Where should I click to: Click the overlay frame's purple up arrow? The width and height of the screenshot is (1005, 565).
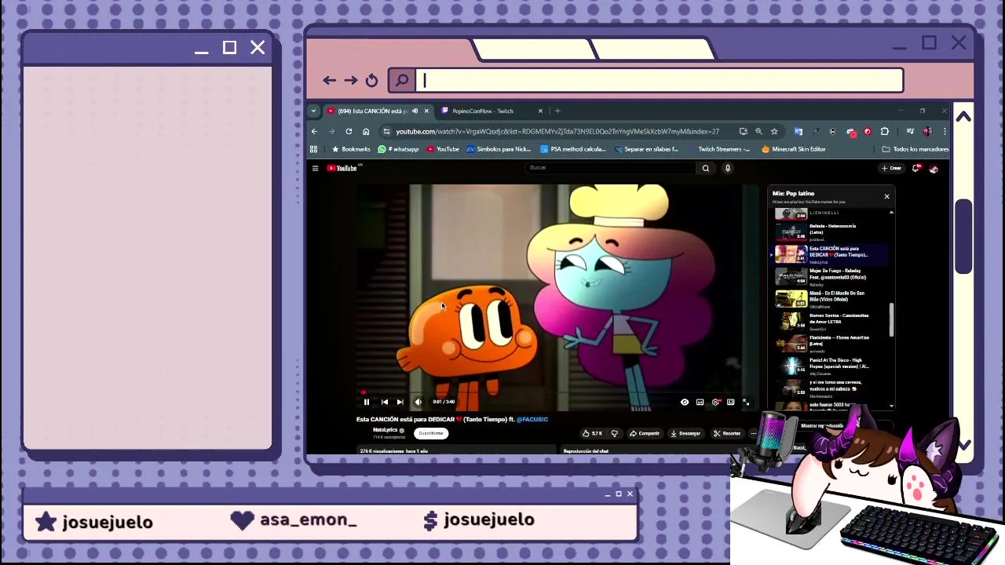[963, 116]
